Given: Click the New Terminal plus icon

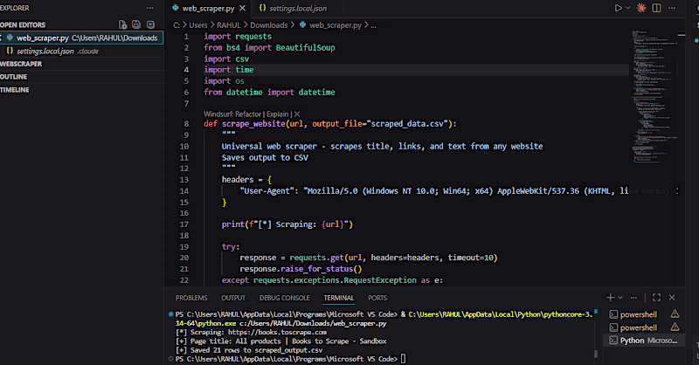Looking at the screenshot, I should click(x=610, y=297).
